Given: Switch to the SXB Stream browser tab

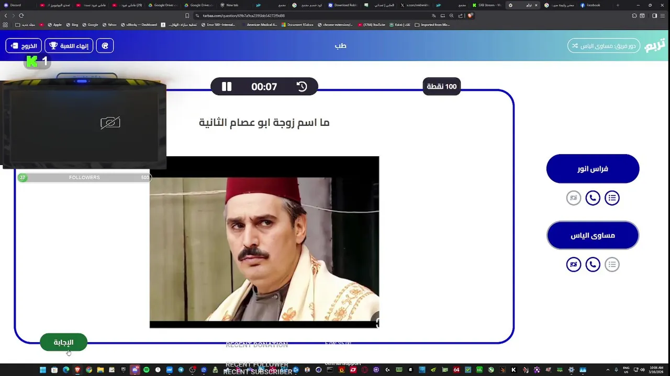Looking at the screenshot, I should [x=487, y=5].
